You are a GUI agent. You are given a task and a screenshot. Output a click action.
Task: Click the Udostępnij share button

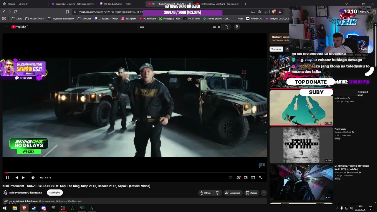[233, 193]
